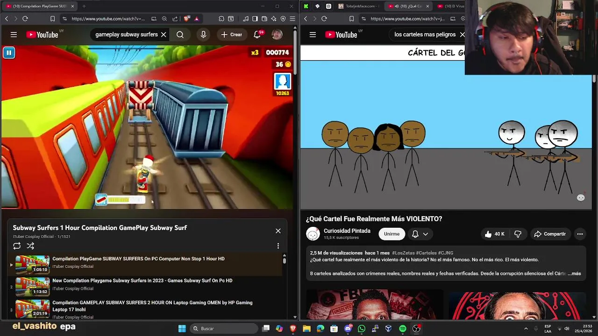Viewport: 598px width, 336px height.
Task: Open Spotify from the taskbar
Action: coord(403,329)
